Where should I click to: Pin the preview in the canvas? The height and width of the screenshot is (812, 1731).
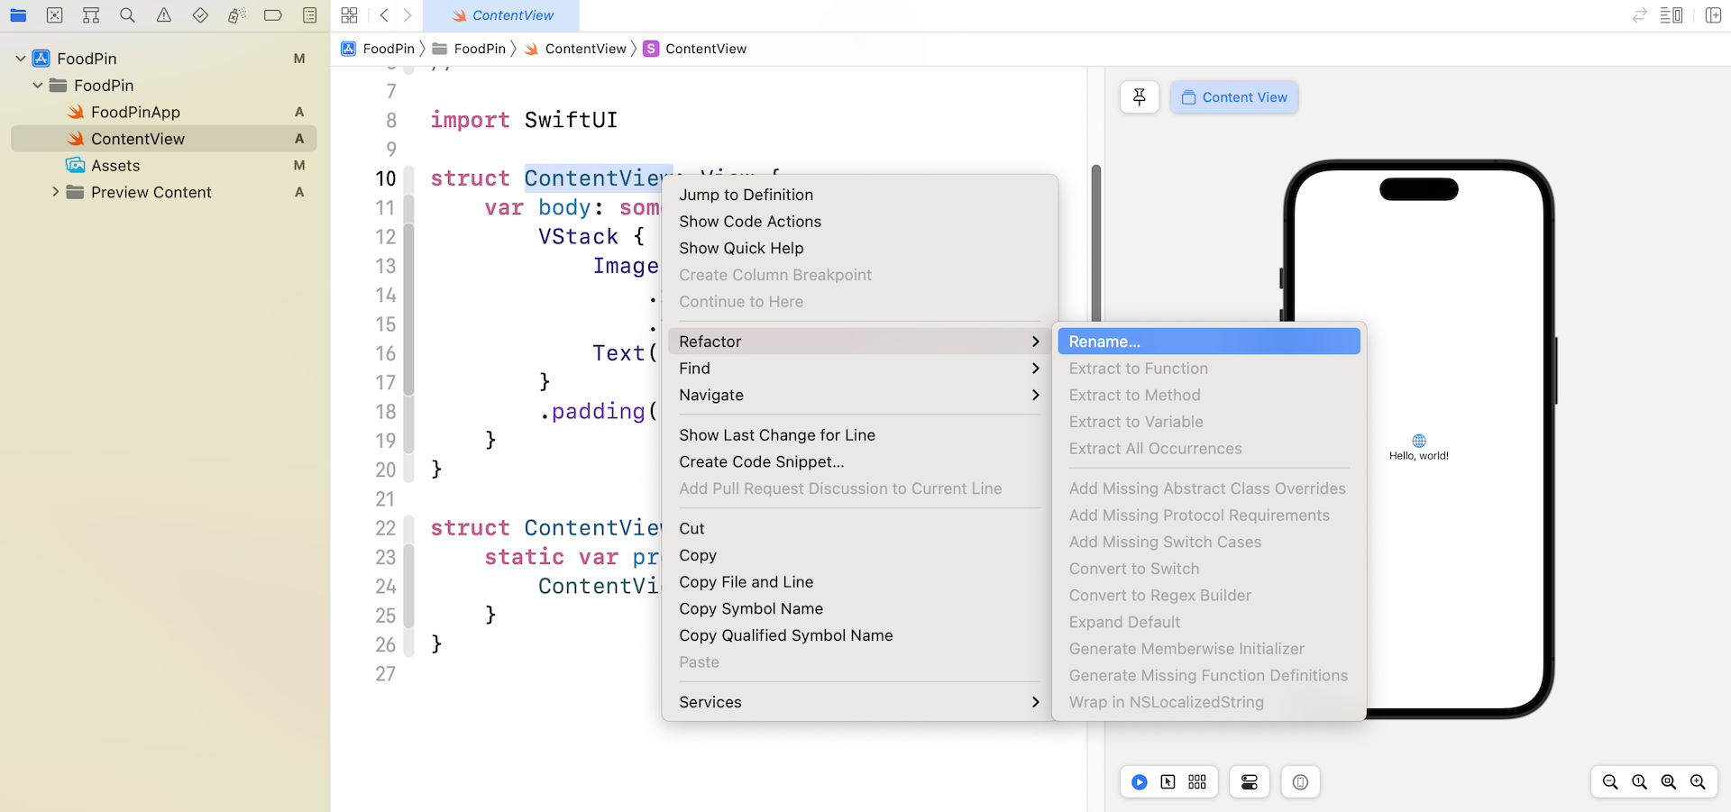coord(1140,96)
